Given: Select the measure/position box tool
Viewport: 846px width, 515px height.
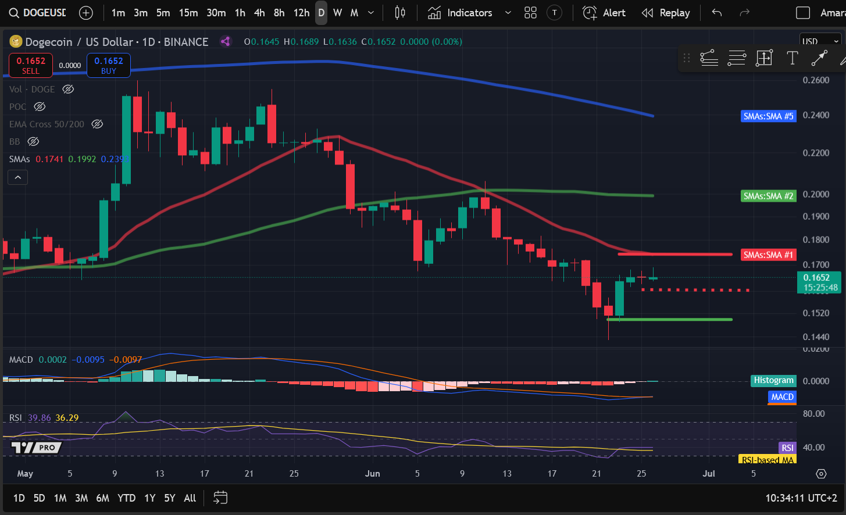Looking at the screenshot, I should [764, 58].
